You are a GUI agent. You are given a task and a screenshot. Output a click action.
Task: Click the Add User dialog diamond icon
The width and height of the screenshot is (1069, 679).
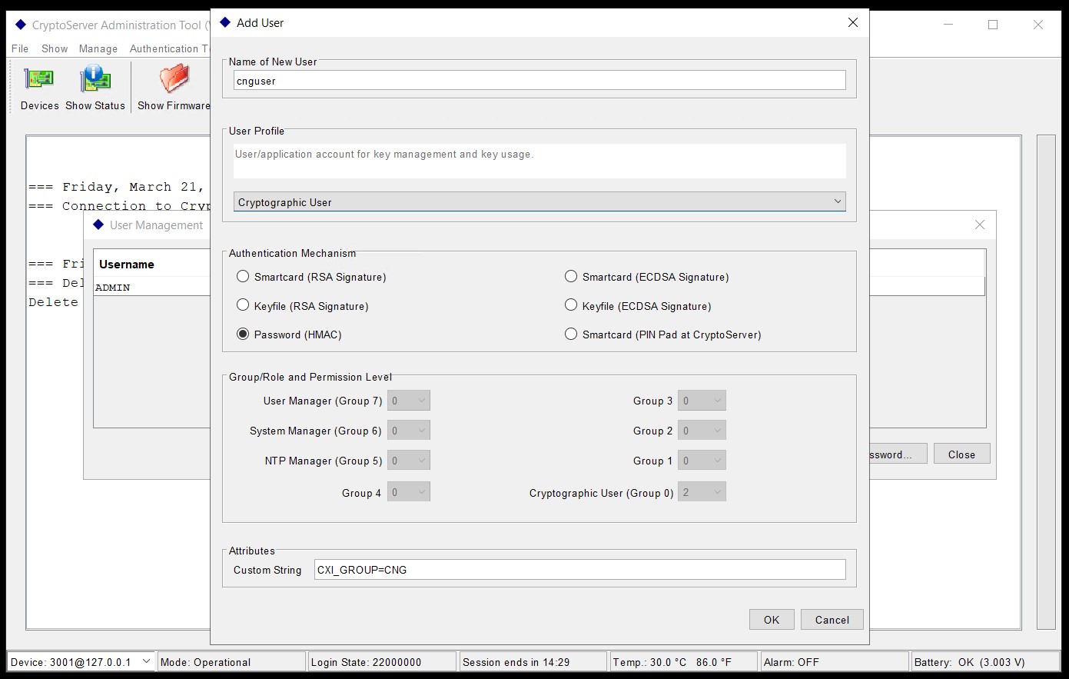(x=224, y=23)
